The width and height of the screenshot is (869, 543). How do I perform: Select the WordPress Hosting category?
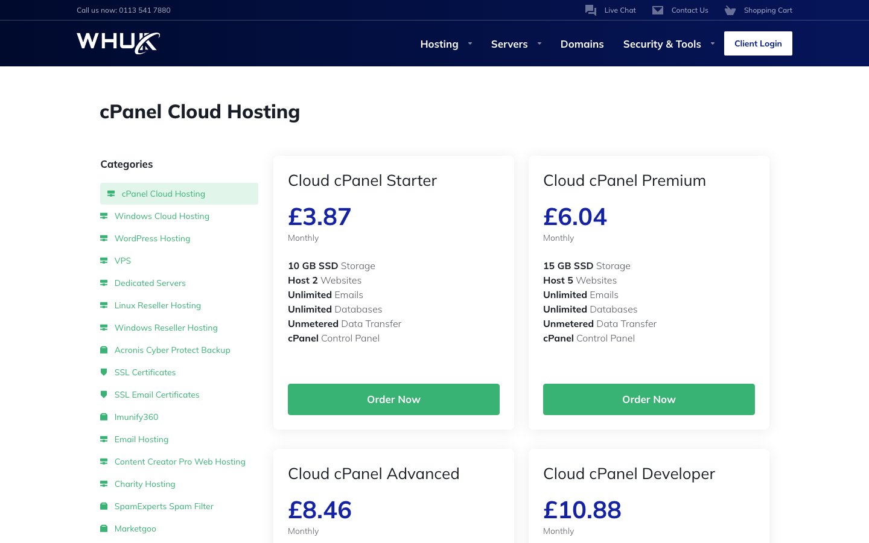click(x=152, y=238)
